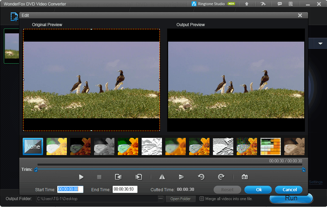Screen dimensions: 327x207
Task: Click the Output Folder path field
Action: [97, 199]
